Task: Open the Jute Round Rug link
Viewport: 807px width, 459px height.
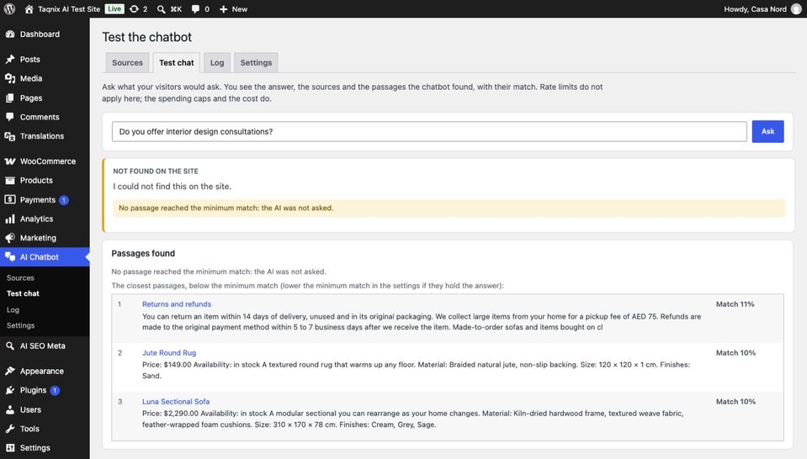Action: tap(169, 352)
